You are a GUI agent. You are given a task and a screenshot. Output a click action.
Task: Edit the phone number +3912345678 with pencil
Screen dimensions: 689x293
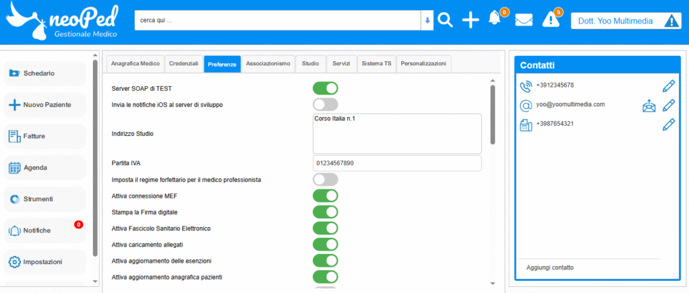(x=668, y=86)
